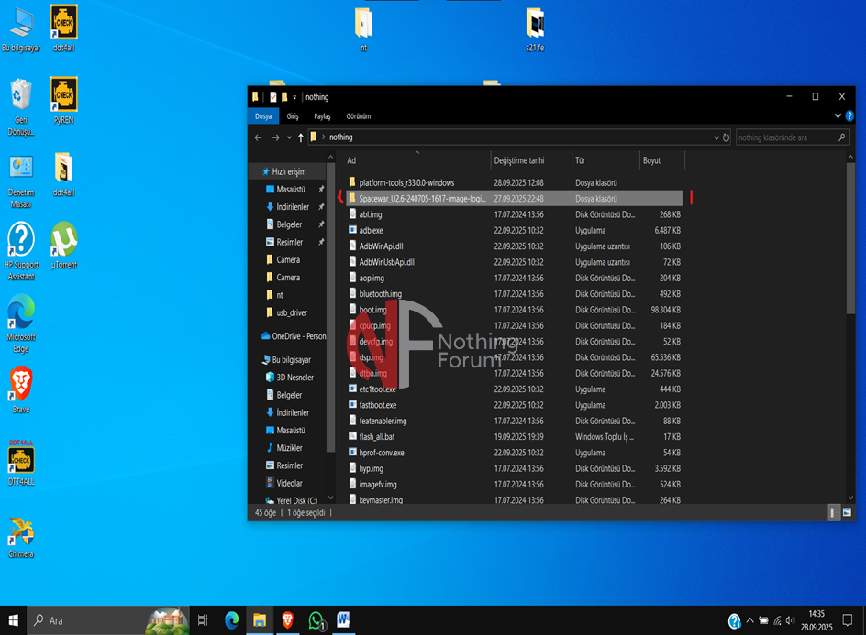This screenshot has height=635, width=866.
Task: Refresh the nothing folder view
Action: pos(727,137)
